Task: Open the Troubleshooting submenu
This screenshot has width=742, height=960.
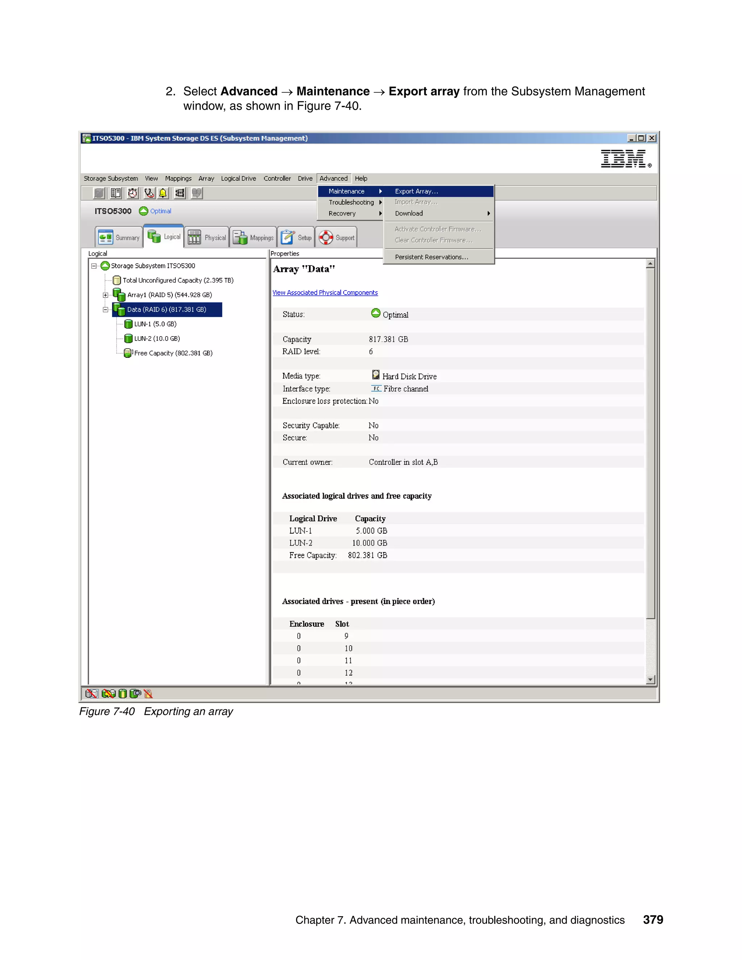Action: 350,202
